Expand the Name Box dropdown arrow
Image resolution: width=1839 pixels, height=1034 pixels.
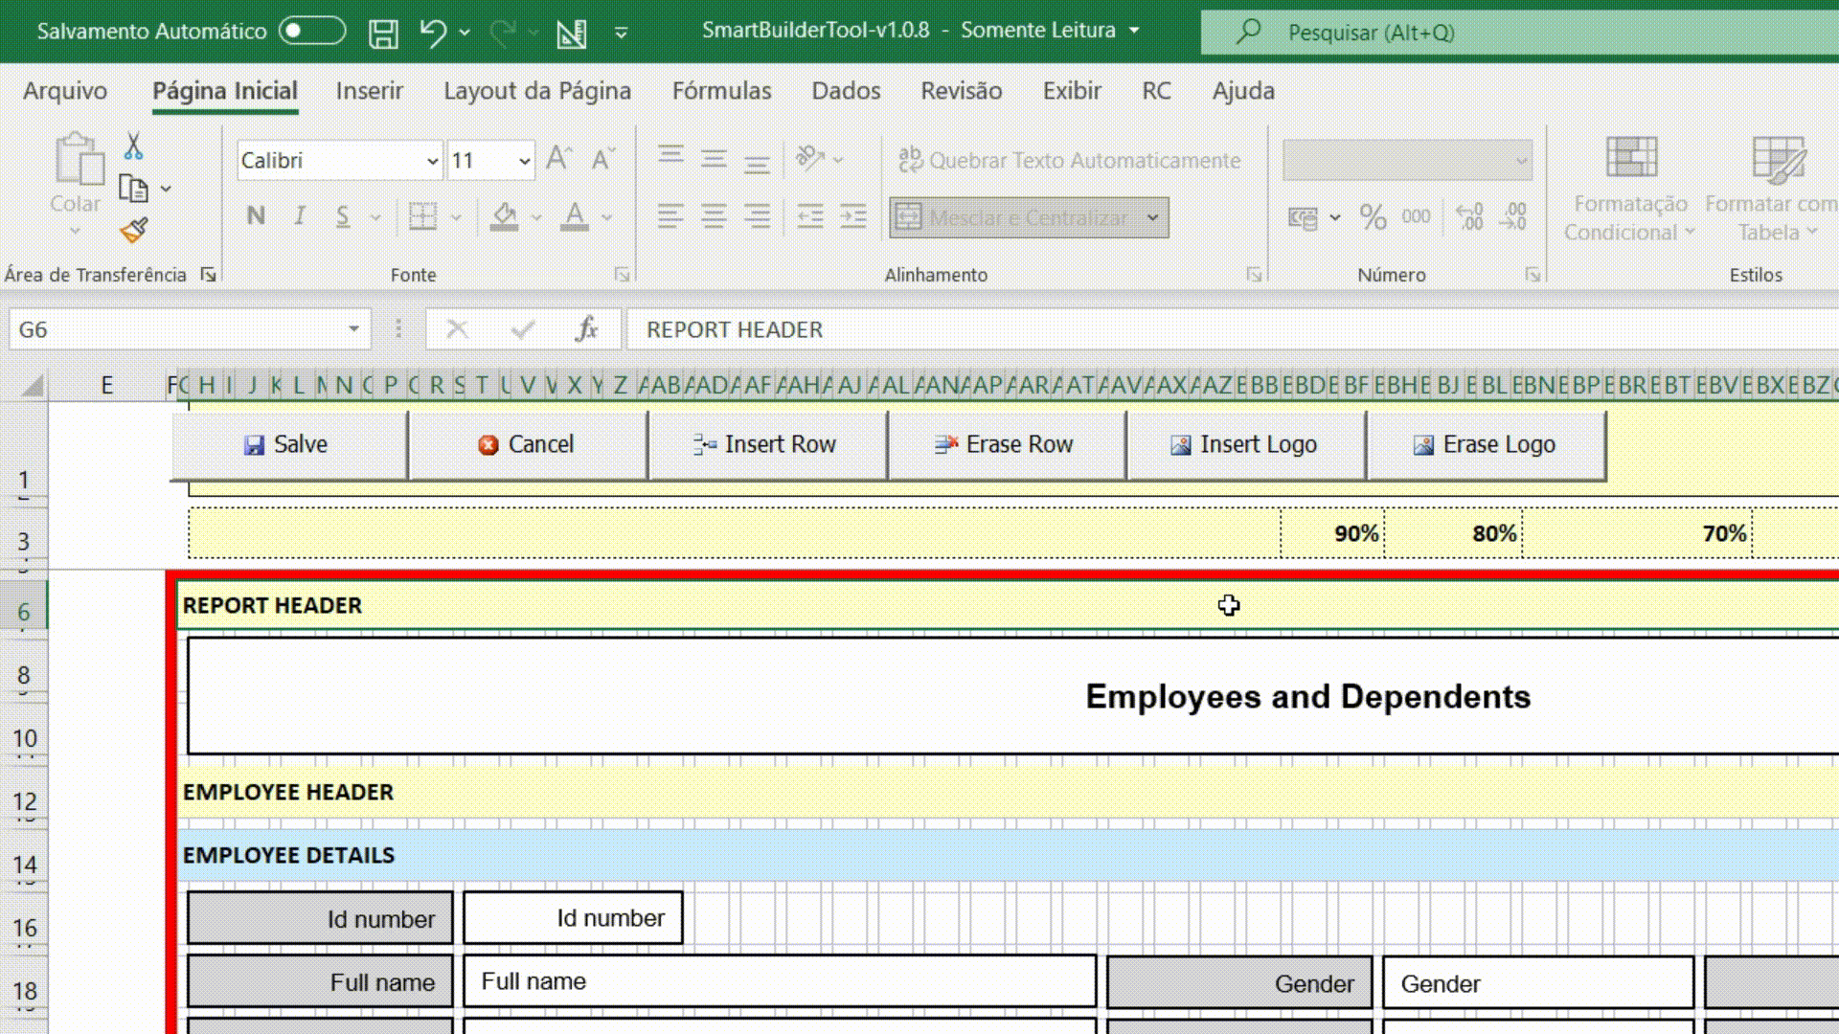pyautogui.click(x=353, y=329)
